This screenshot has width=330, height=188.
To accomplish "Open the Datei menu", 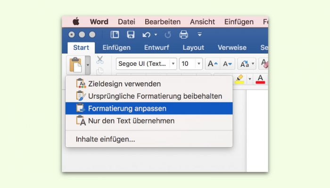I will pos(126,22).
